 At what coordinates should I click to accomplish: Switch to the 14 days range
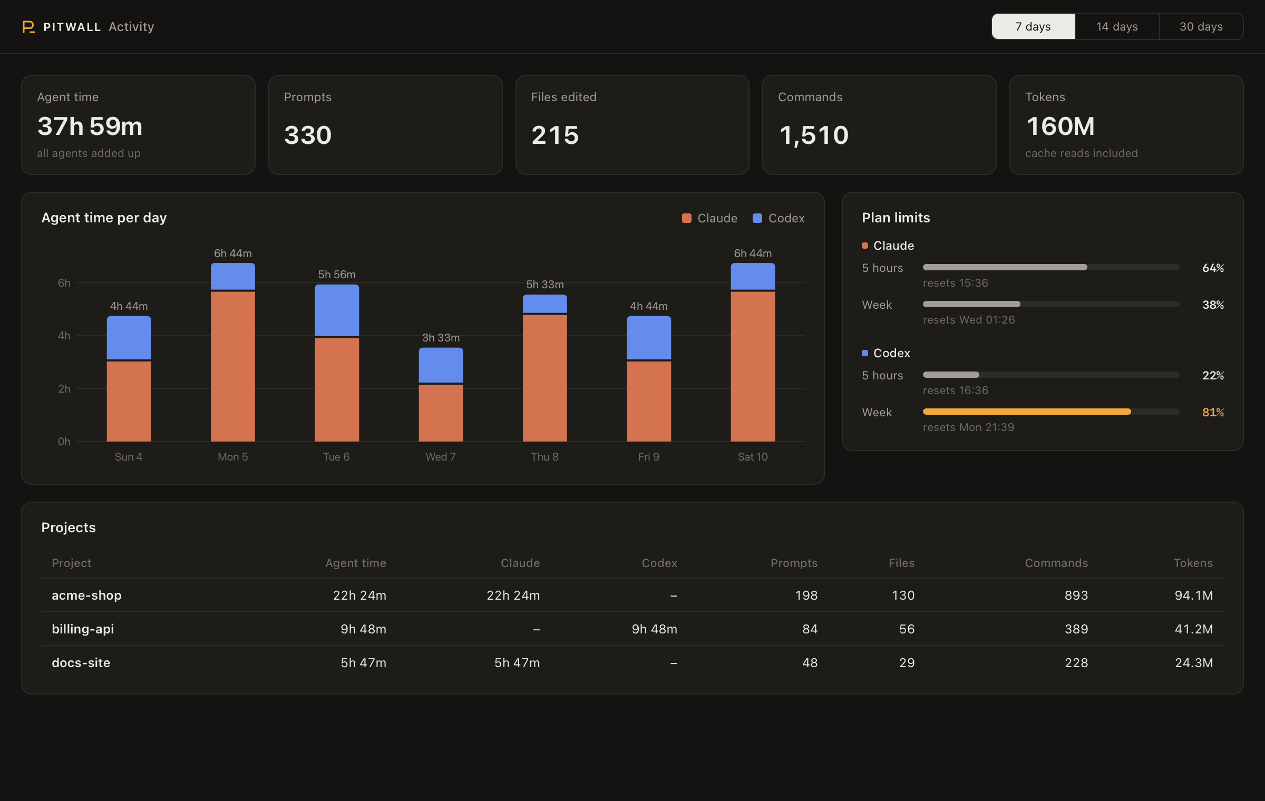point(1117,26)
